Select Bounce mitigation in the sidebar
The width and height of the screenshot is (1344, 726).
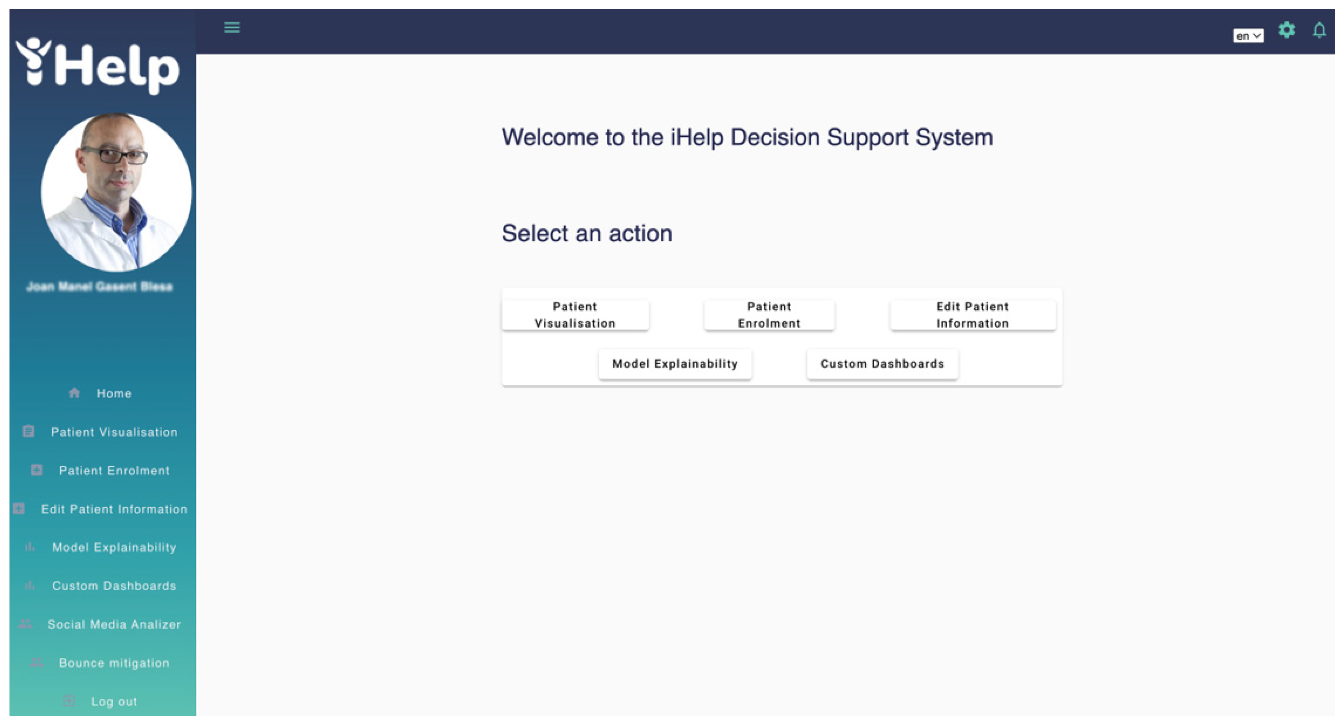[x=114, y=663]
